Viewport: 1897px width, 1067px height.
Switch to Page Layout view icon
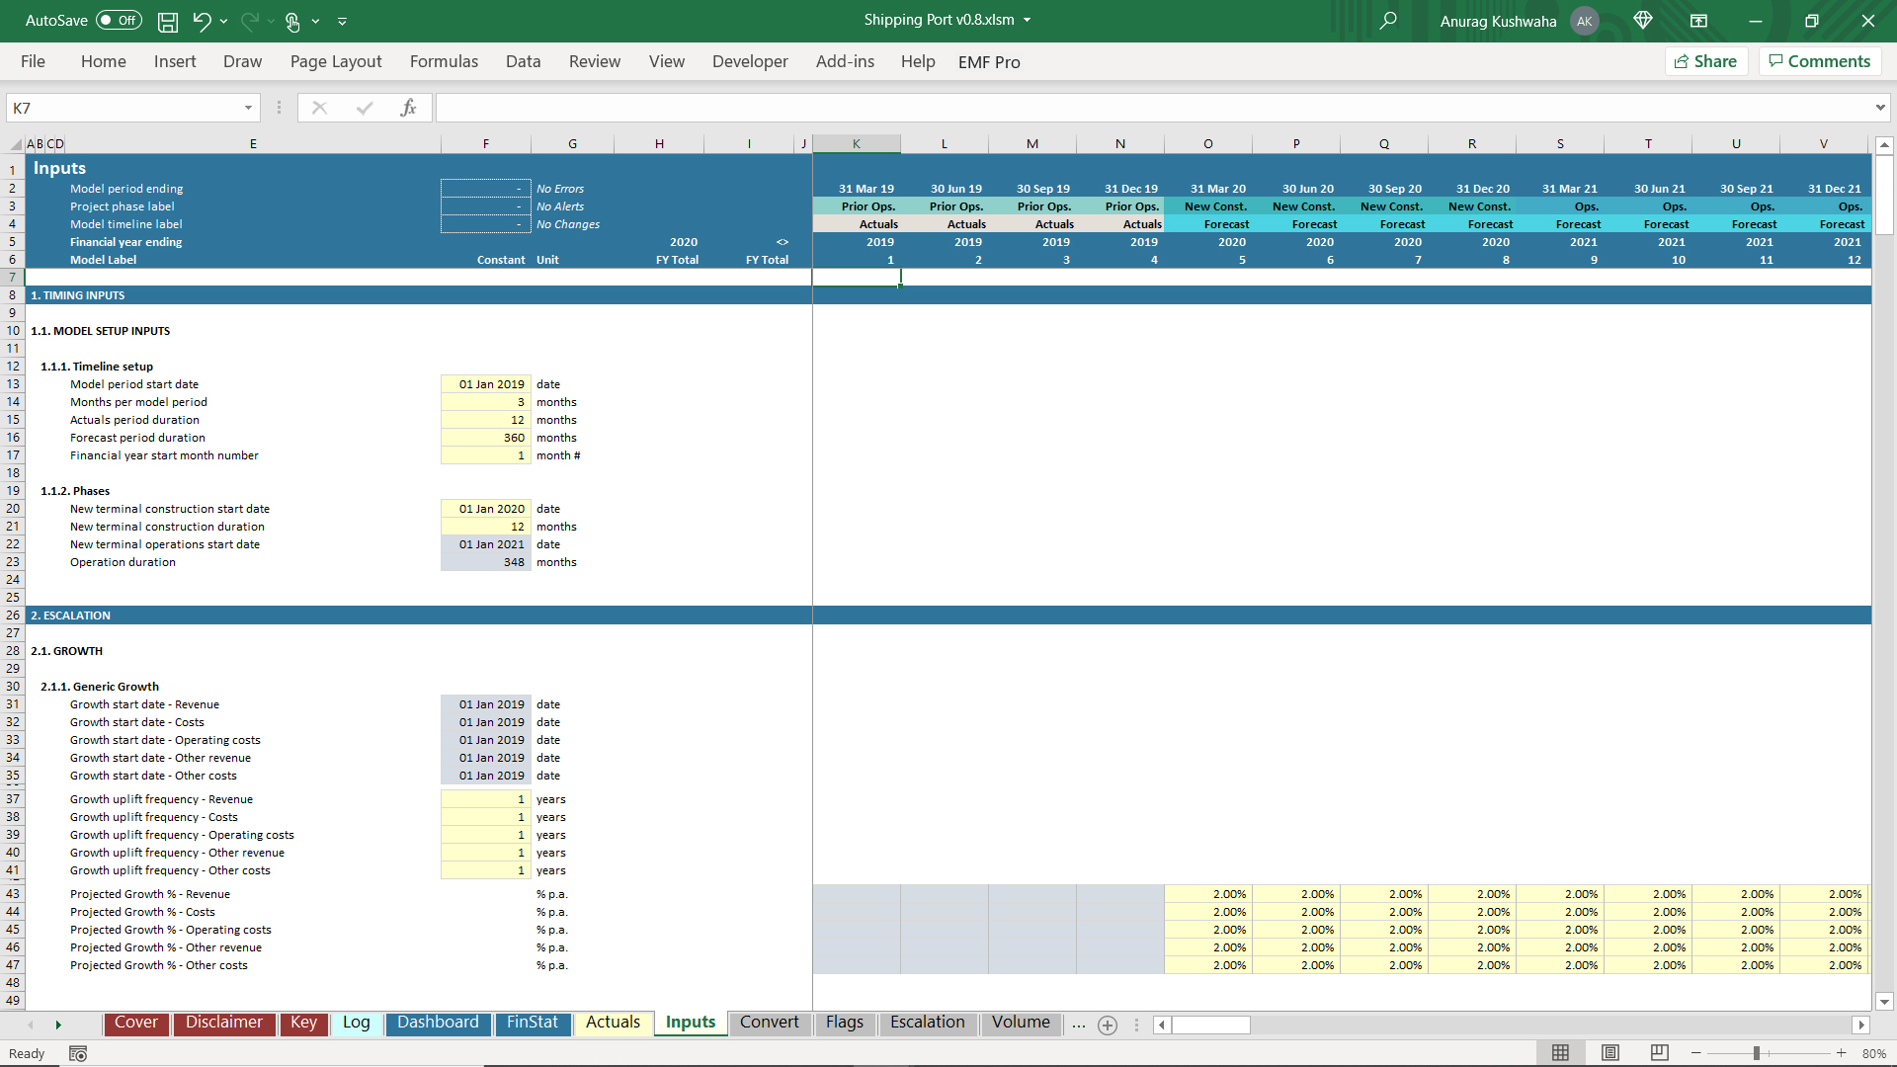[1610, 1053]
